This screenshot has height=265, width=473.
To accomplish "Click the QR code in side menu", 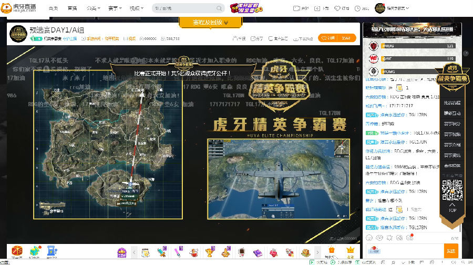I will 452,190.
